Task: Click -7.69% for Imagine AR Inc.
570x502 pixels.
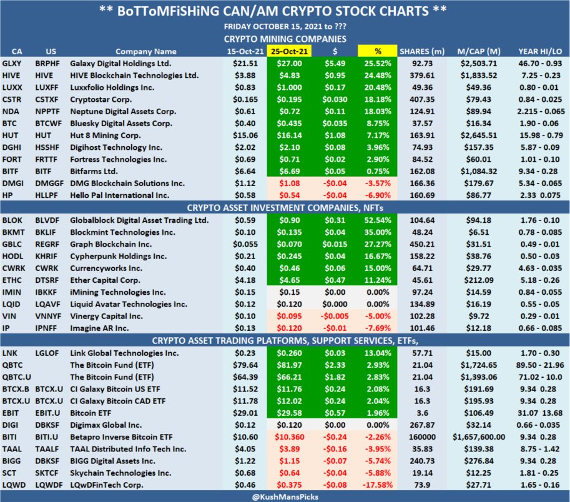Action: 378,328
